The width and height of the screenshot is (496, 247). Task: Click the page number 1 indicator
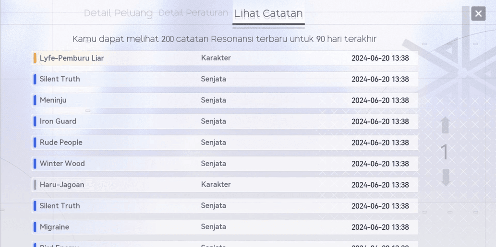[x=445, y=152]
